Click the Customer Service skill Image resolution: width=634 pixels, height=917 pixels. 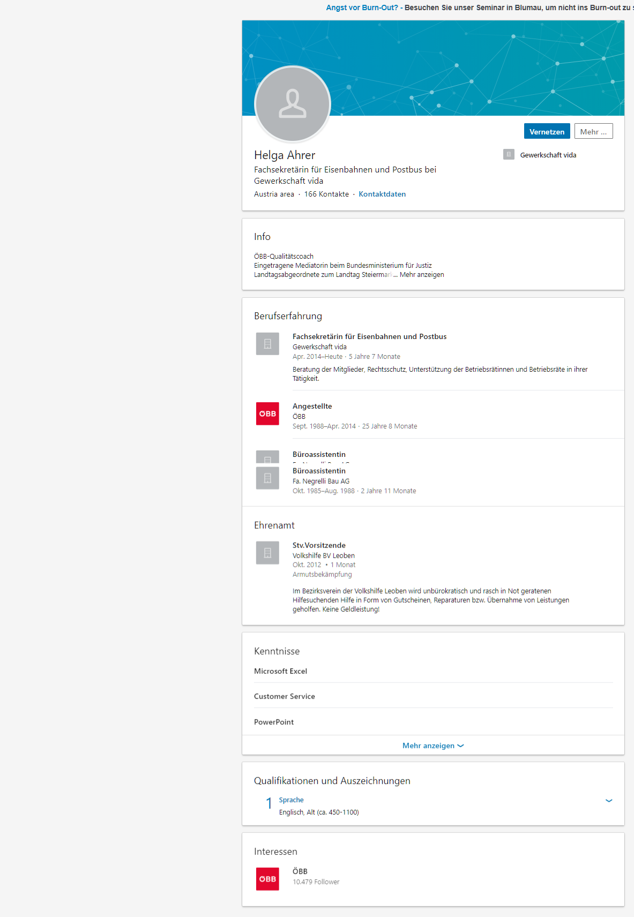pyautogui.click(x=285, y=696)
